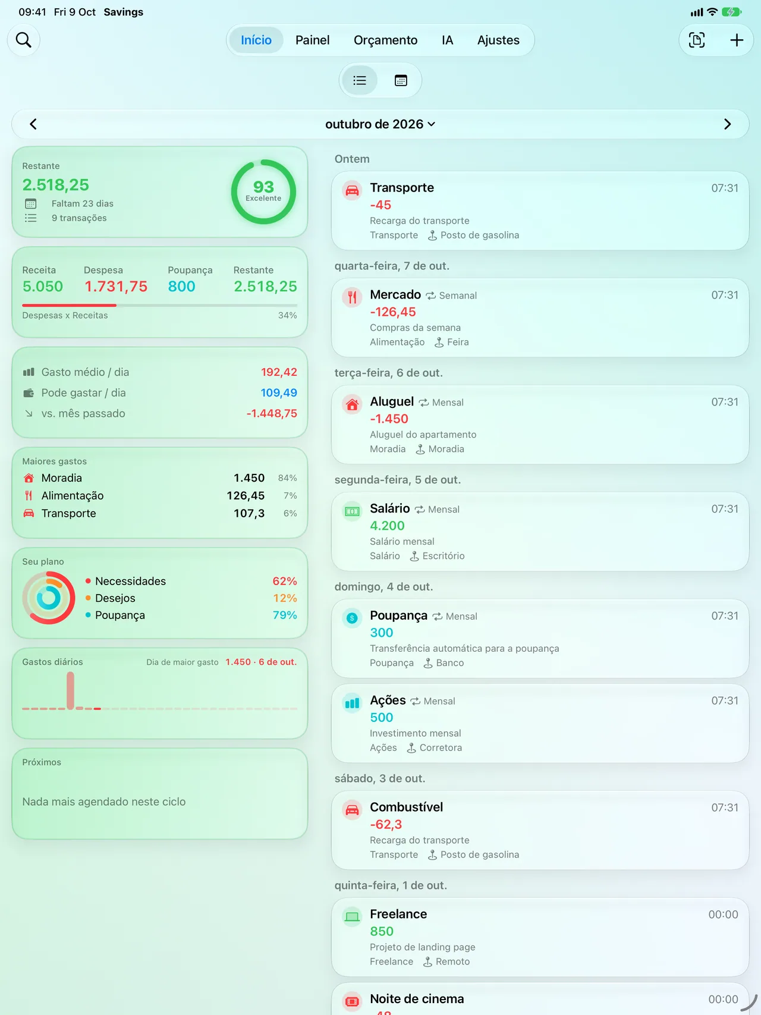Go to next month with right chevron
Image resolution: width=761 pixels, height=1015 pixels.
tap(727, 124)
